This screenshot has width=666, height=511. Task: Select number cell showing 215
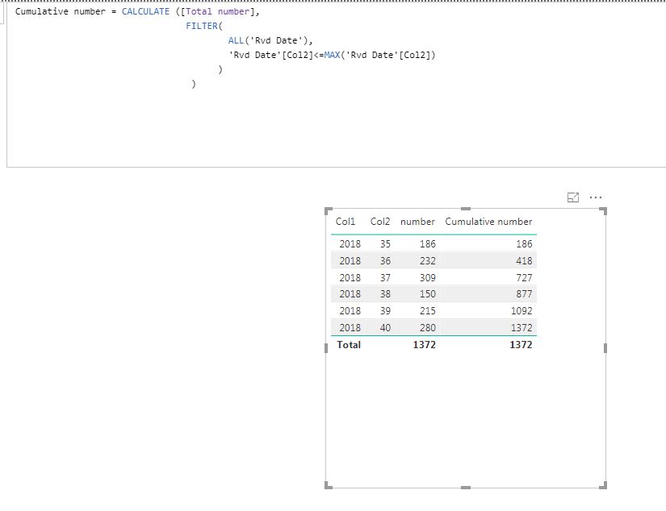pyautogui.click(x=428, y=311)
